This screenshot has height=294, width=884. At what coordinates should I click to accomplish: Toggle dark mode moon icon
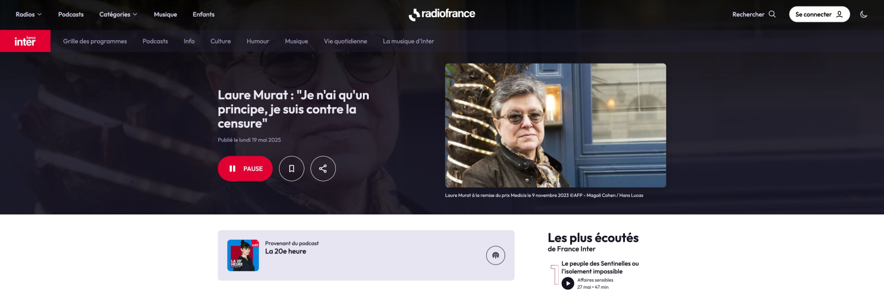864,14
